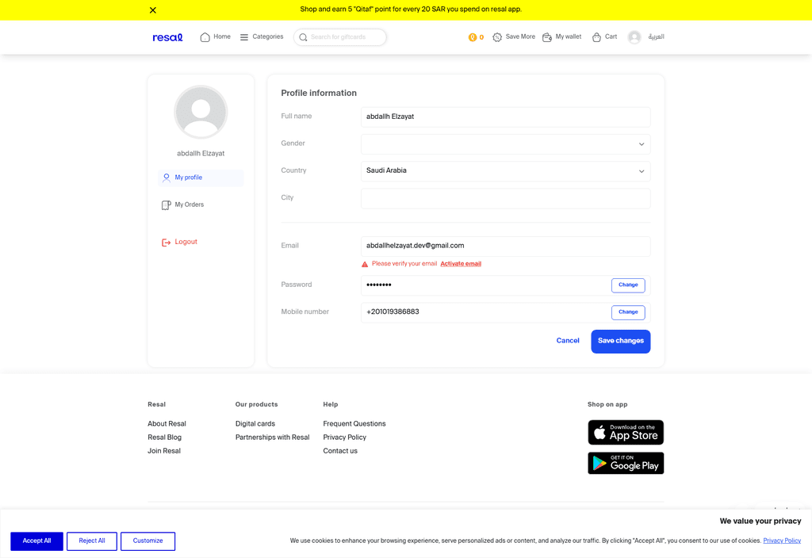812x558 pixels.
Task: Click the My Orders receipt icon
Action: coord(167,205)
